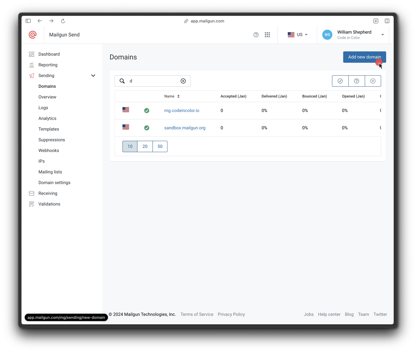This screenshot has width=418, height=354.
Task: Open the Twitter footer link
Action: tap(380, 314)
